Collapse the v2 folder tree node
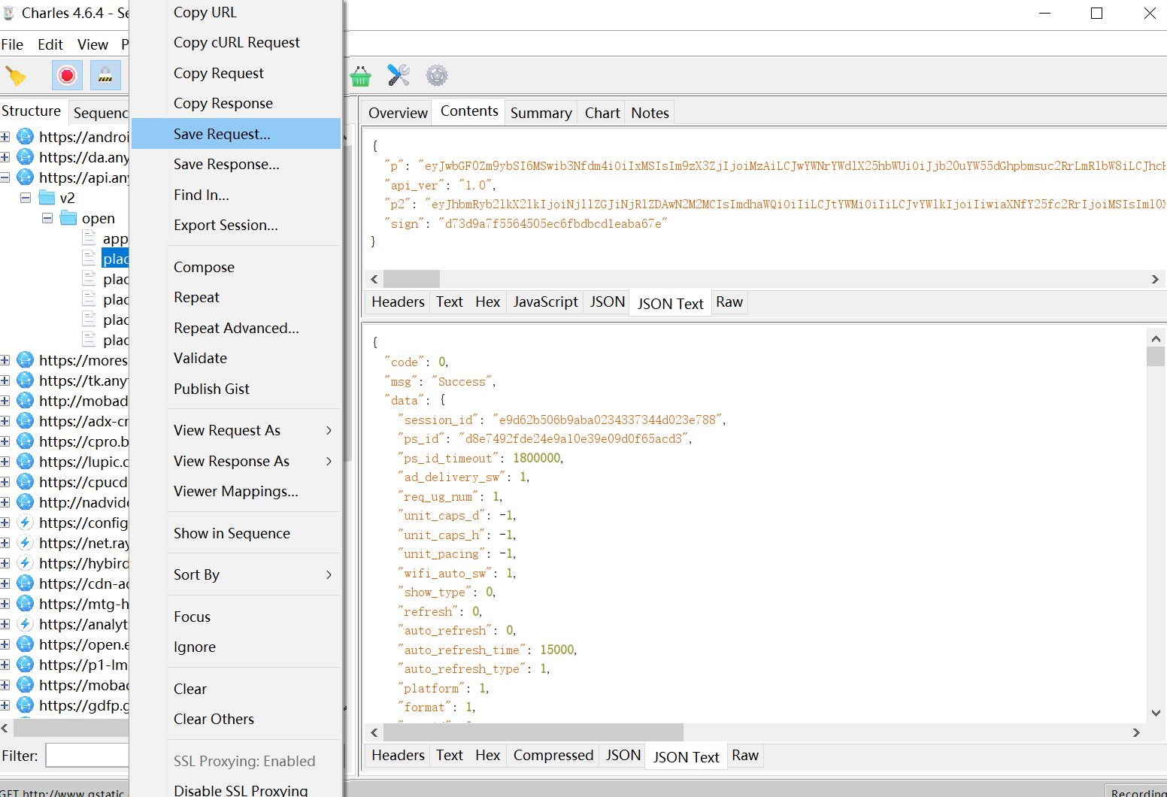Viewport: 1167px width, 797px height. [x=26, y=198]
